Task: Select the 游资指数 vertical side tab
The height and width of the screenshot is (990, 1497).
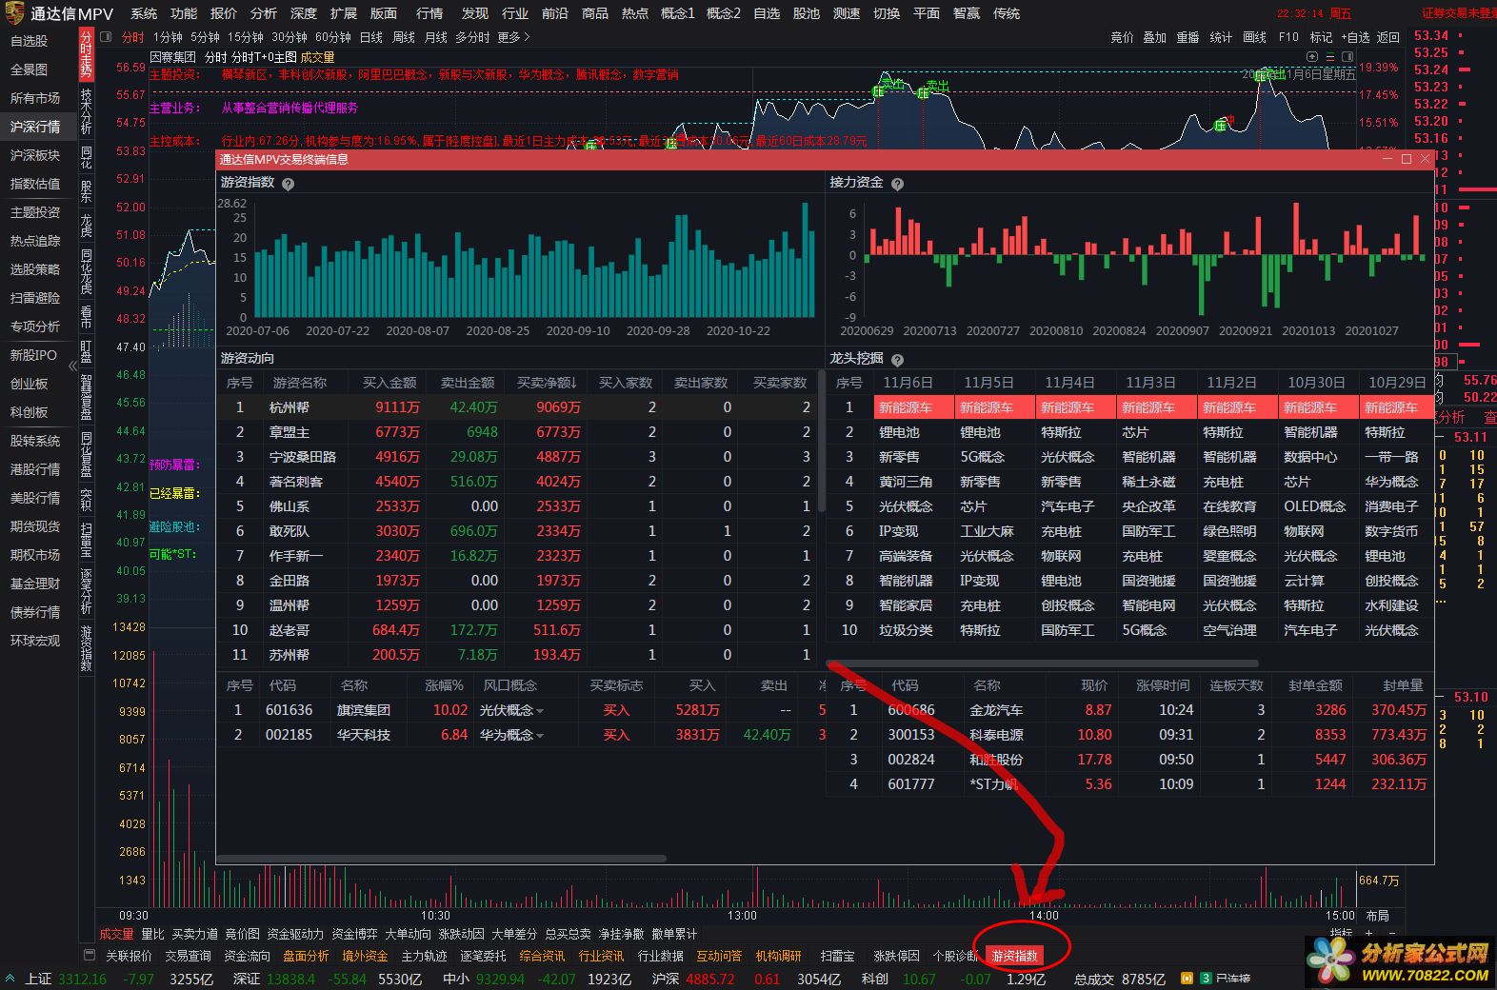Action: (87, 649)
